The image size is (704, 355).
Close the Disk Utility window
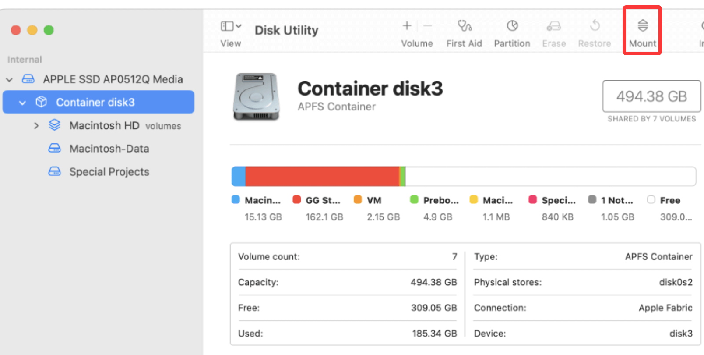[x=16, y=30]
